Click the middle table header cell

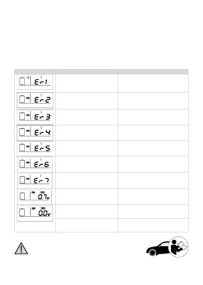tap(87, 72)
